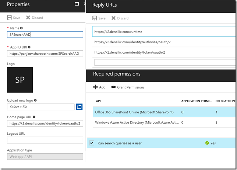The height and width of the screenshot is (170, 237).
Task: Click APPLICATION PERMI... column header
Action: coord(197,101)
